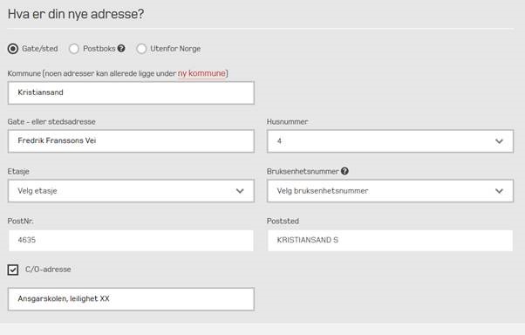Click the Etasje chevron arrow
This screenshot has height=335, width=525.
(x=240, y=191)
